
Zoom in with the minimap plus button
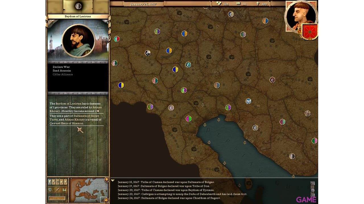107,180
